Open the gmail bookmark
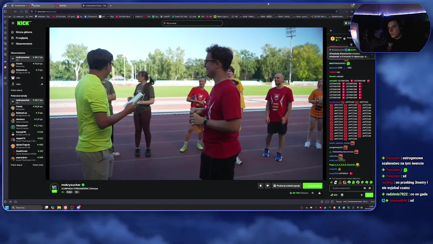Image resolution: width=433 pixels, height=244 pixels. [x=71, y=16]
